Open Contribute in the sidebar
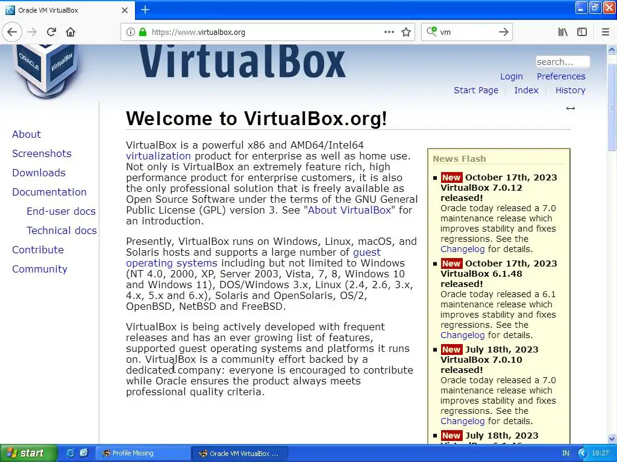This screenshot has width=617, height=462. click(x=38, y=250)
